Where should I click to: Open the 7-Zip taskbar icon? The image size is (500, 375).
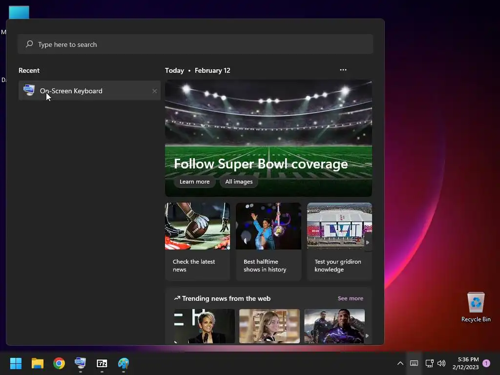(102, 363)
